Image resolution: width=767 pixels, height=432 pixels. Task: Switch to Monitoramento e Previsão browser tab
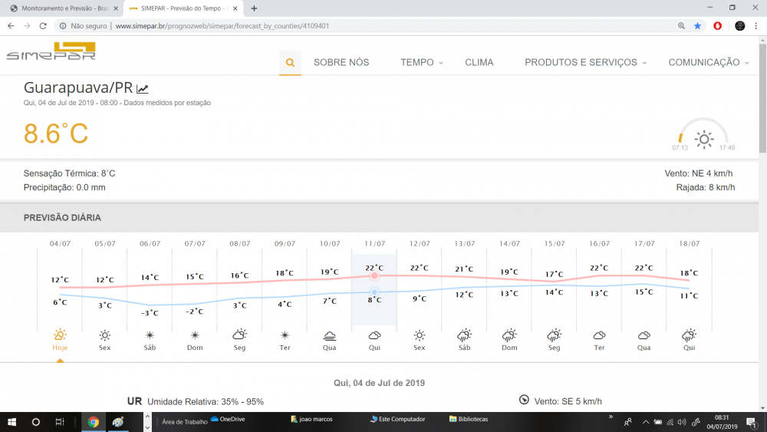pyautogui.click(x=61, y=8)
